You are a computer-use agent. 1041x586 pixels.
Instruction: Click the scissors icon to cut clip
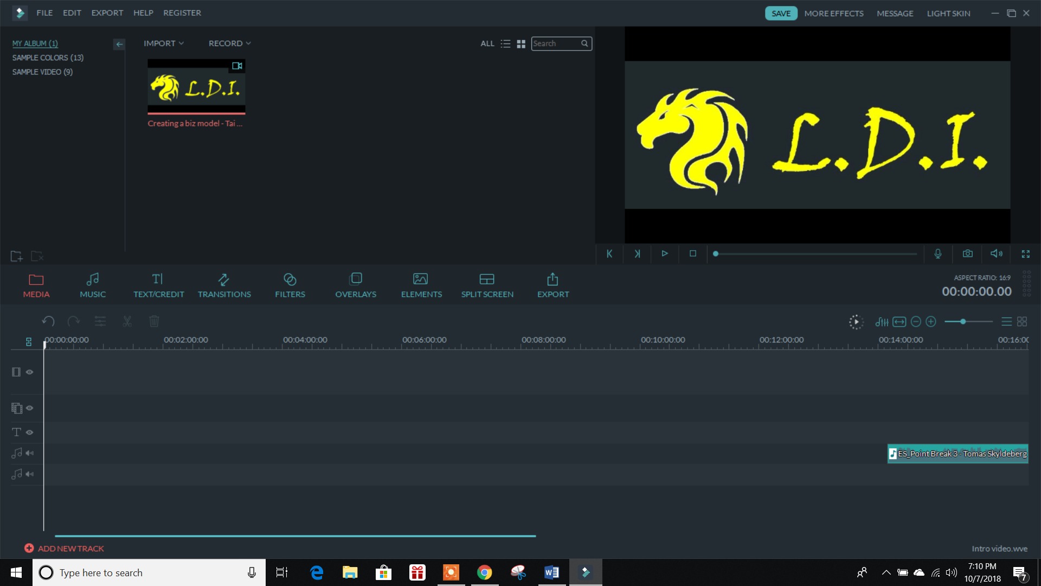click(x=127, y=321)
